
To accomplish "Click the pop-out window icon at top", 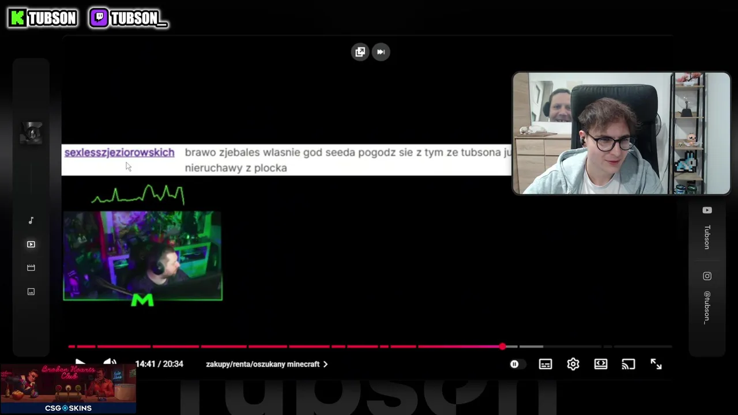I will click(x=360, y=52).
